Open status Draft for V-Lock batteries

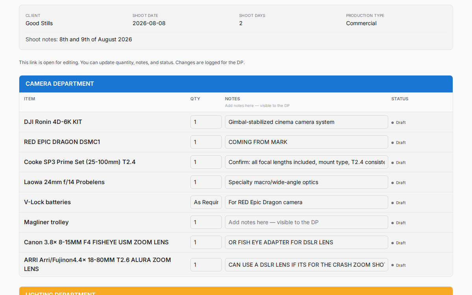pos(398,203)
